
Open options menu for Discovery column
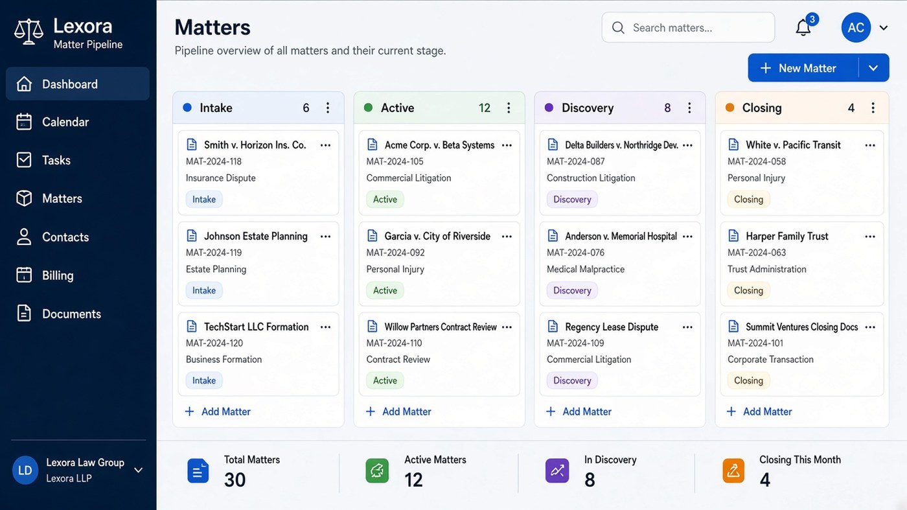click(689, 108)
